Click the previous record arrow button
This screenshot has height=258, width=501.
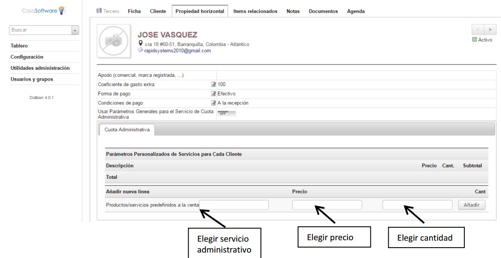click(478, 29)
